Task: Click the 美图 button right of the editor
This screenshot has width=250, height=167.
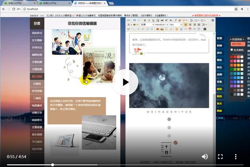Action: (219, 75)
